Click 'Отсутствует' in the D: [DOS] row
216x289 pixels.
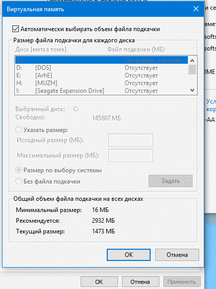(x=141, y=68)
